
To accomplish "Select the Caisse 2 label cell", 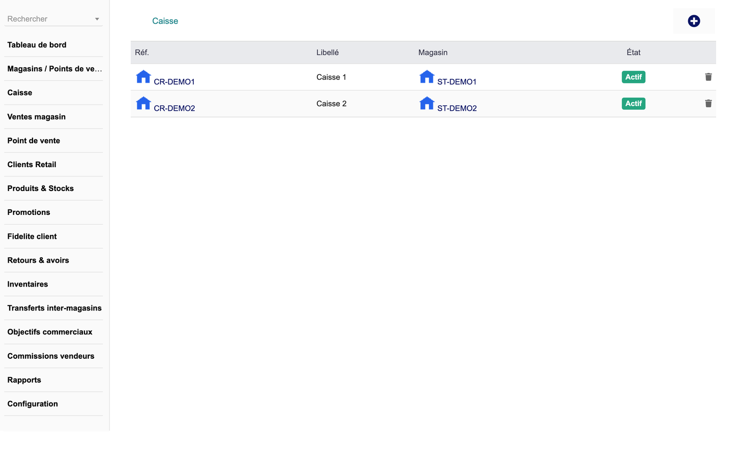I will 331,103.
